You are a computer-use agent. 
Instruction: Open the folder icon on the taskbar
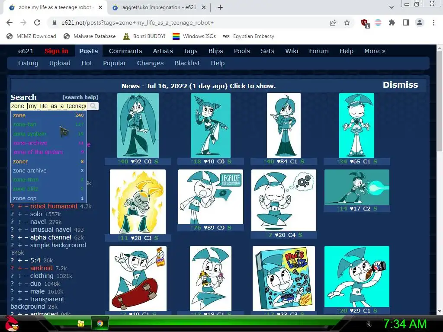pyautogui.click(x=81, y=323)
